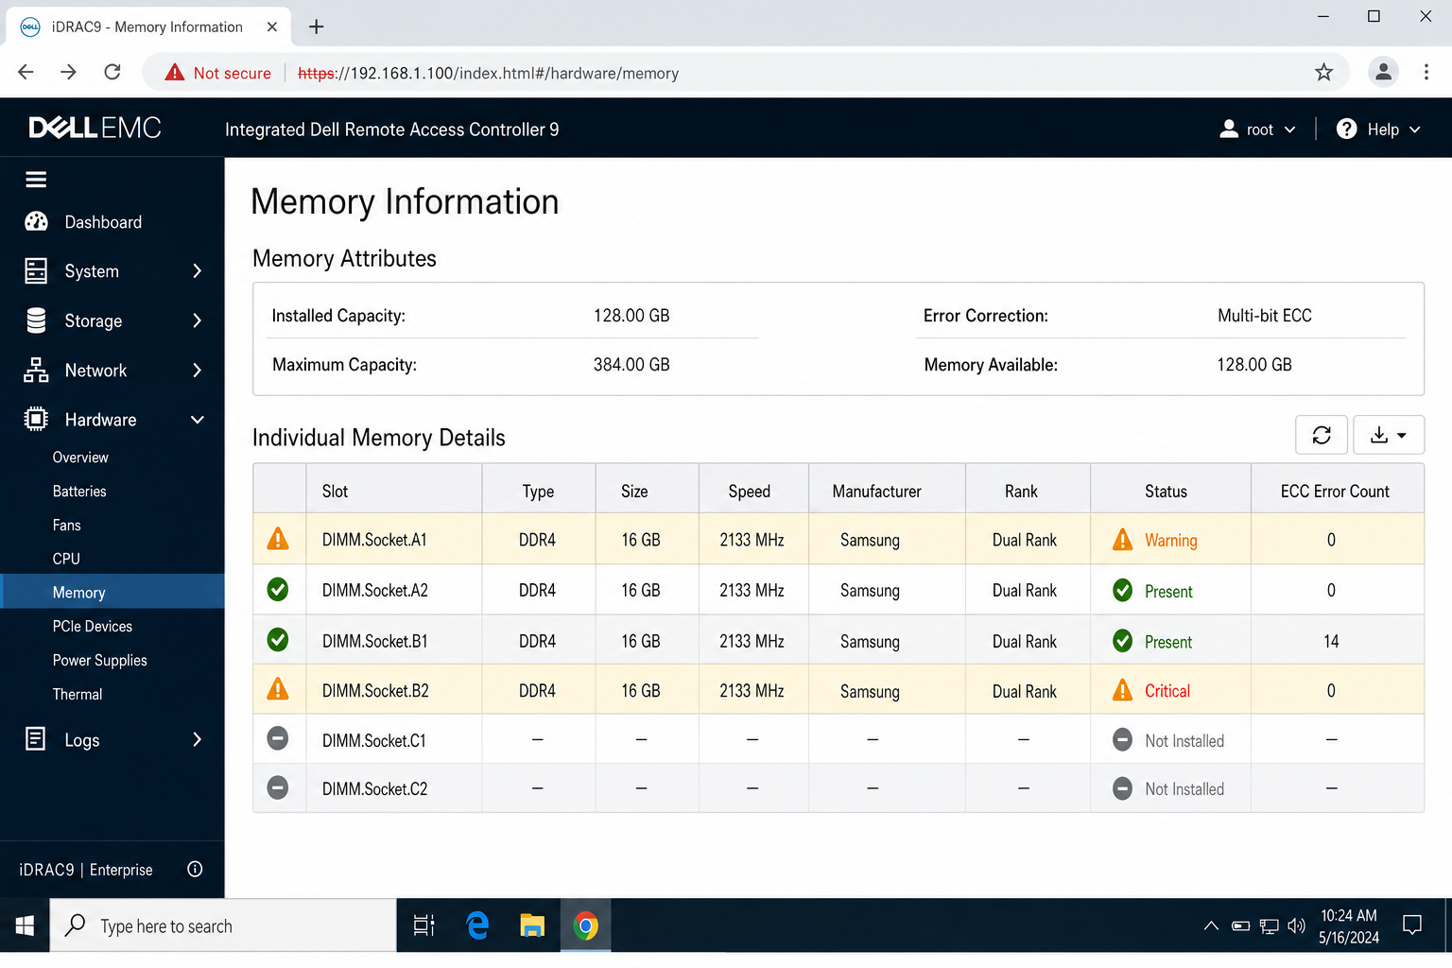This screenshot has width=1452, height=968.
Task: Open the Windows Start menu
Action: (25, 925)
